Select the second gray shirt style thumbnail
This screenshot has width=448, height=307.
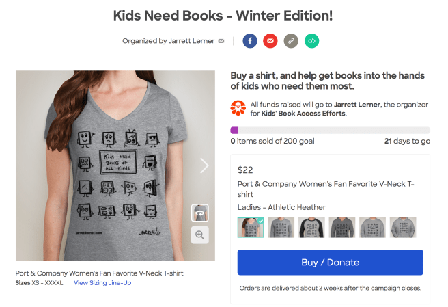[281, 228]
